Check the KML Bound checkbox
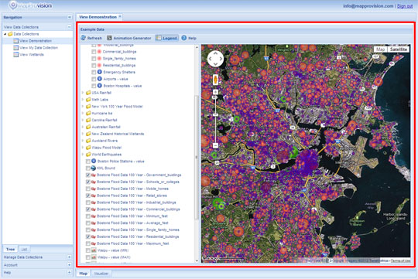Viewport: 418px width, 279px height. (x=88, y=168)
